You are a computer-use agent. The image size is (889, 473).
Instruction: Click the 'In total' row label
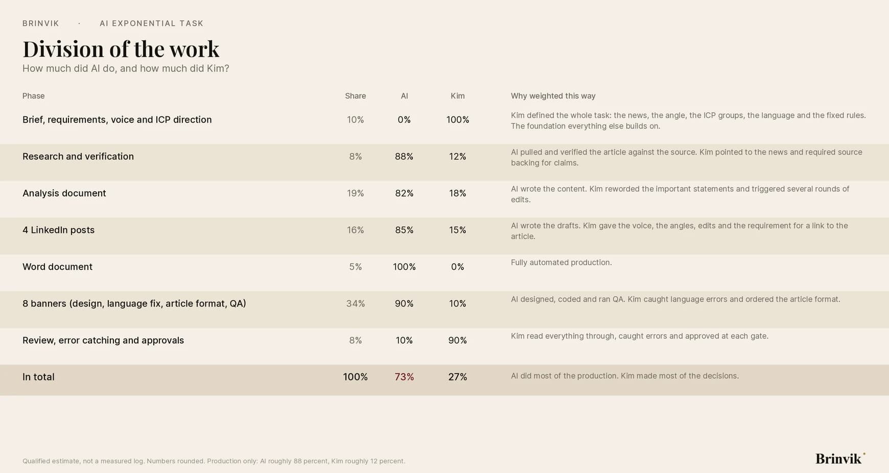click(38, 377)
